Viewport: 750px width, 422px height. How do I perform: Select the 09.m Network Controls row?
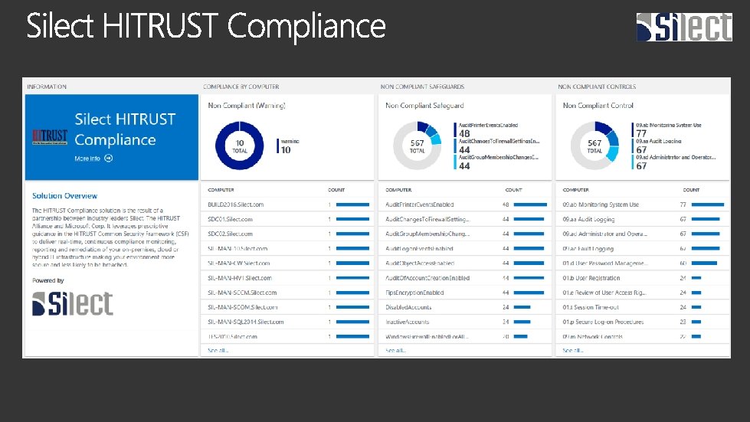(643, 336)
